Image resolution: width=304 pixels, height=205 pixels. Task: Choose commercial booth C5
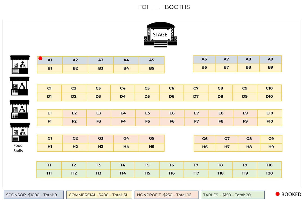coord(147,89)
